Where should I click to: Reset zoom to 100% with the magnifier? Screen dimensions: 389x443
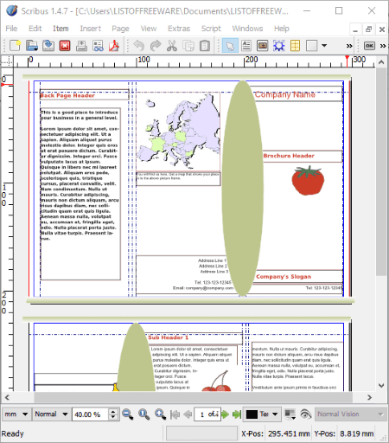point(143,414)
